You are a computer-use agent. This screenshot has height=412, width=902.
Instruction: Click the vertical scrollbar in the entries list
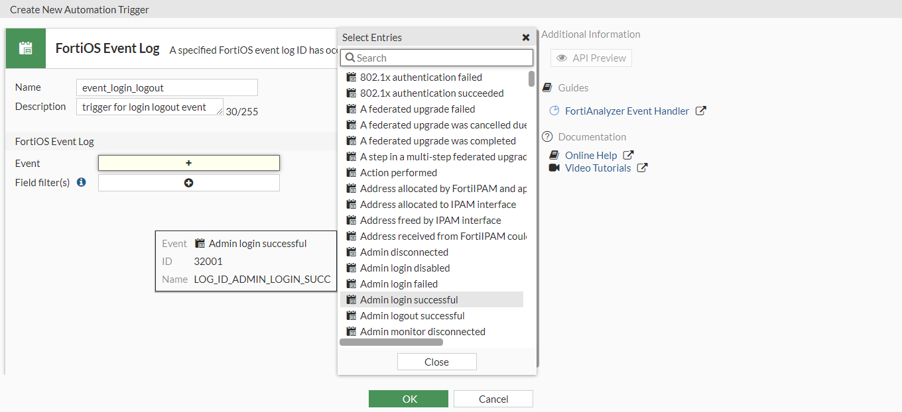coord(531,79)
